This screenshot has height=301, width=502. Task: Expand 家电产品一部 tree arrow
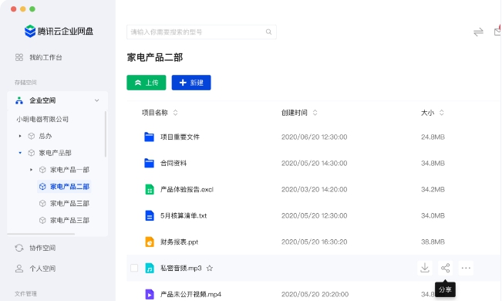31,170
